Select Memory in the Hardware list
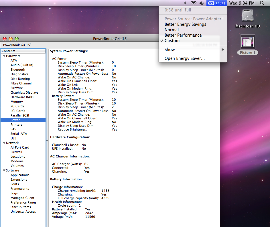The height and width of the screenshot is (227, 270). point(17,102)
